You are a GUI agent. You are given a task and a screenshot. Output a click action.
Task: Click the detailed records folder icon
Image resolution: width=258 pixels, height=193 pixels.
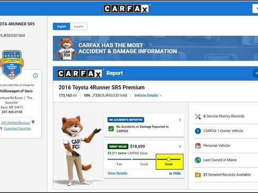pos(198,175)
